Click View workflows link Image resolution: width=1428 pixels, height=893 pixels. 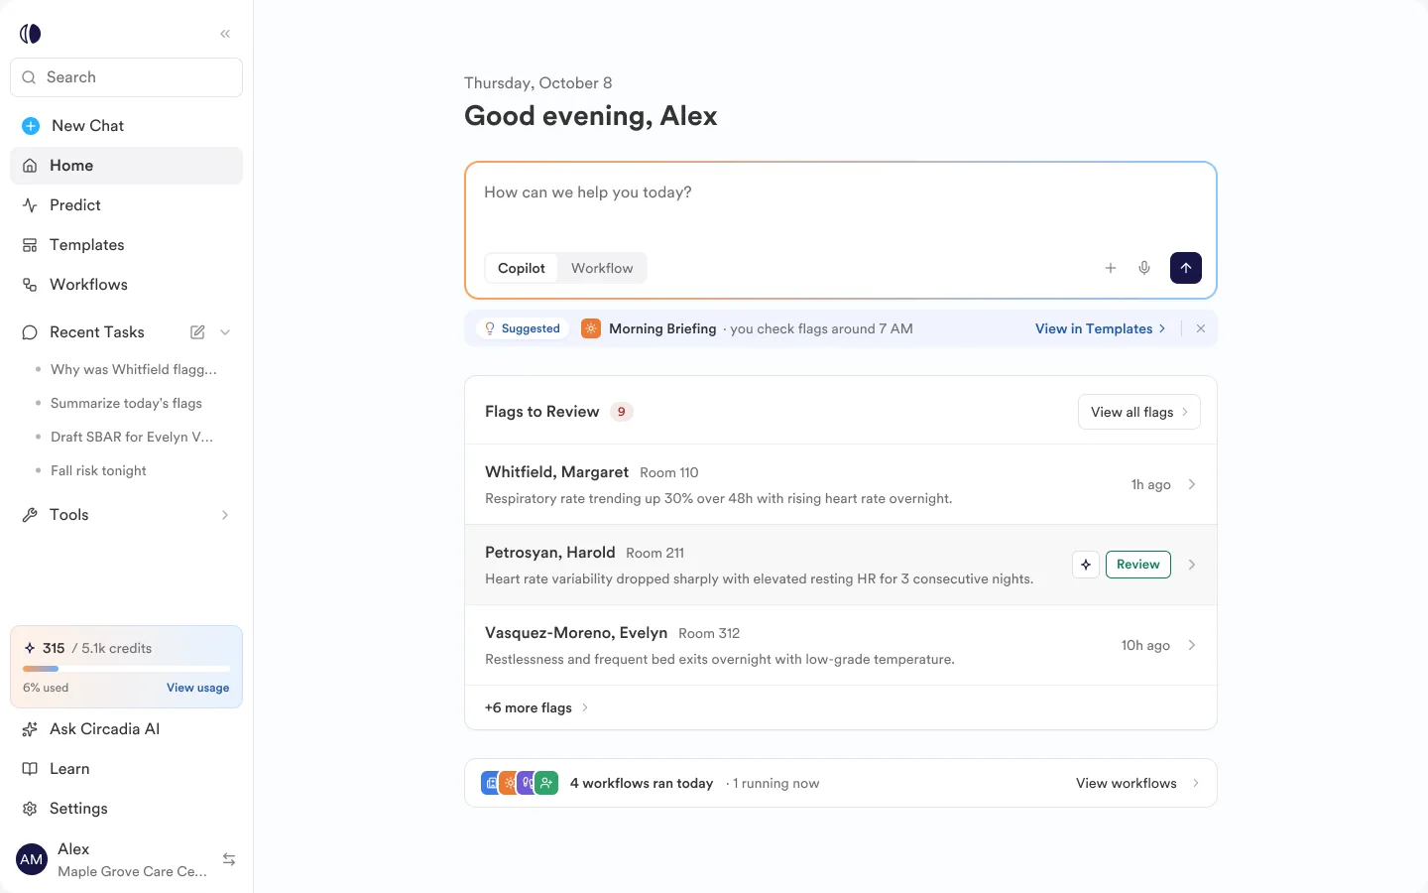click(1137, 783)
